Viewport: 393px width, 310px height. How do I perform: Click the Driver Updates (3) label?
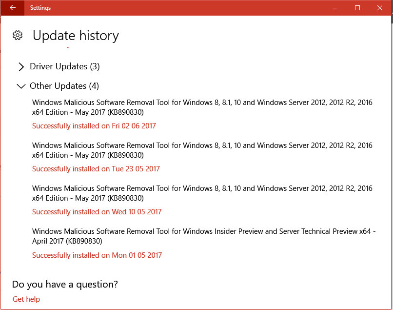point(65,66)
